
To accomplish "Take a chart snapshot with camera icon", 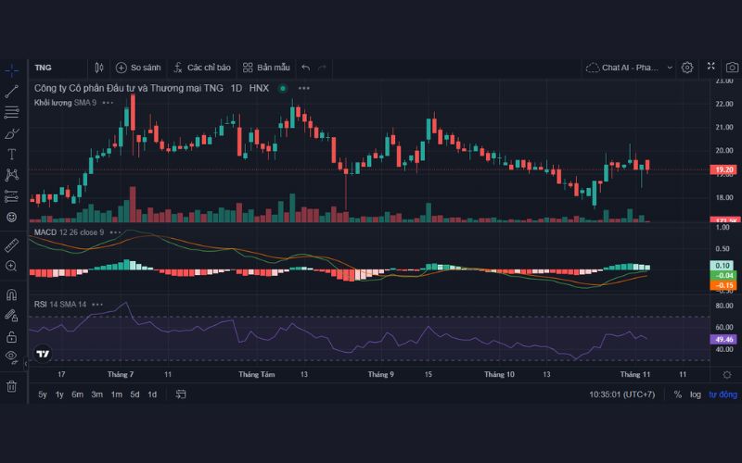I will coord(732,68).
